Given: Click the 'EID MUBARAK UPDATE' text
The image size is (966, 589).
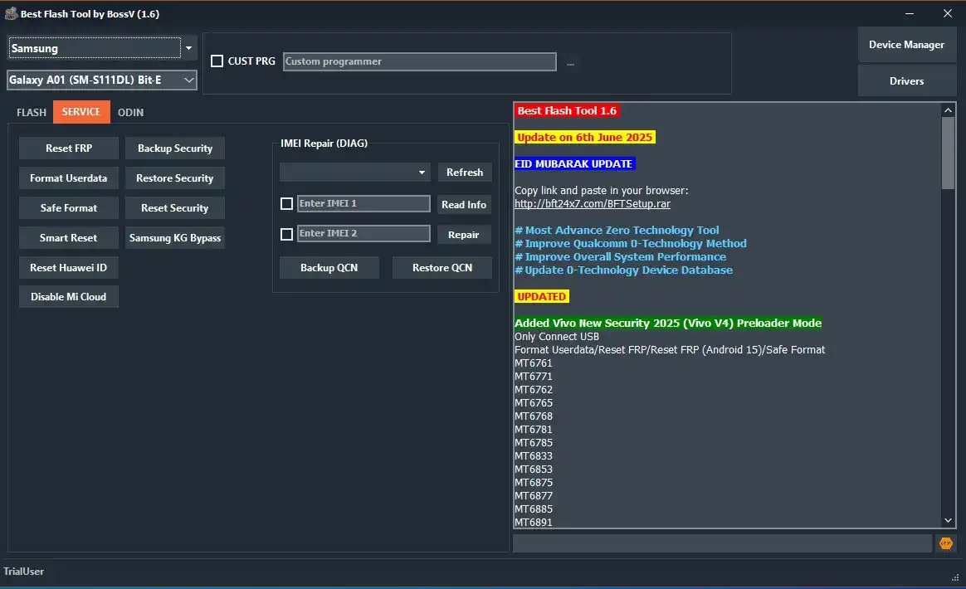Looking at the screenshot, I should click(x=574, y=164).
